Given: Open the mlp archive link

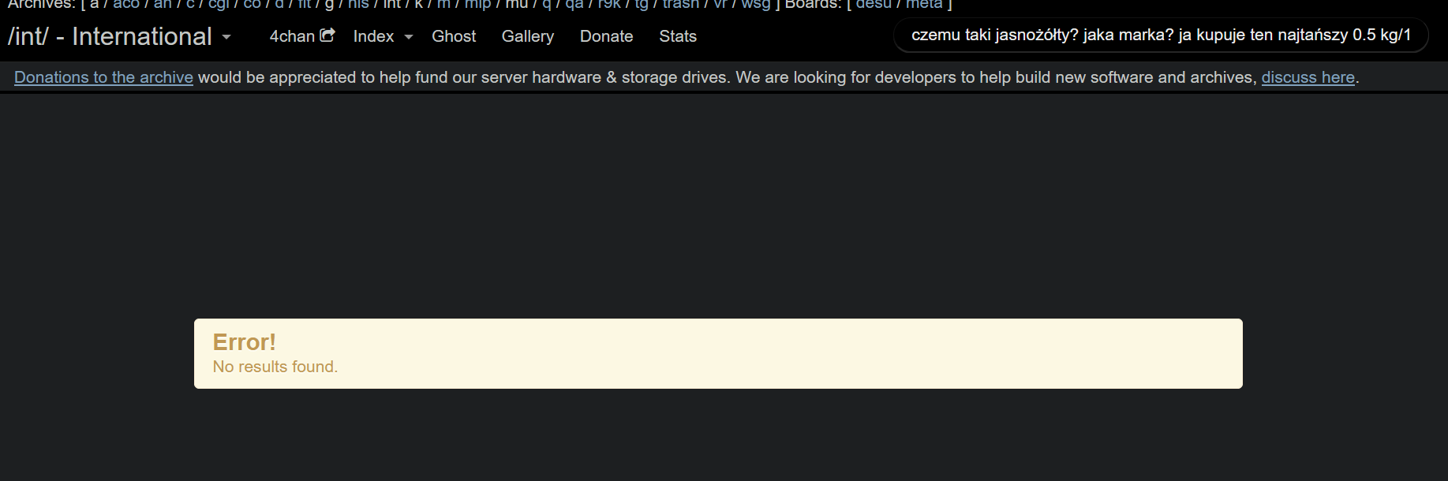Looking at the screenshot, I should click(x=477, y=4).
